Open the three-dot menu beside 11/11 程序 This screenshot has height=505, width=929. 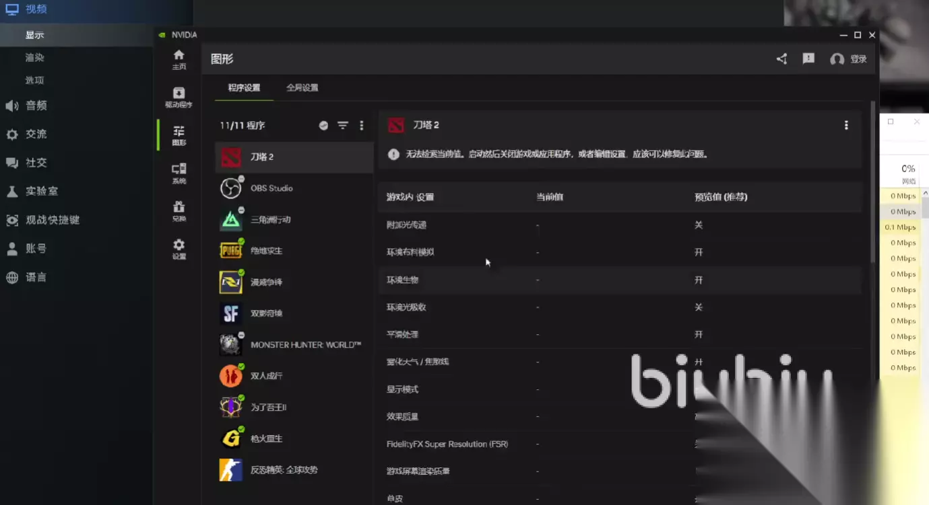[x=362, y=126]
